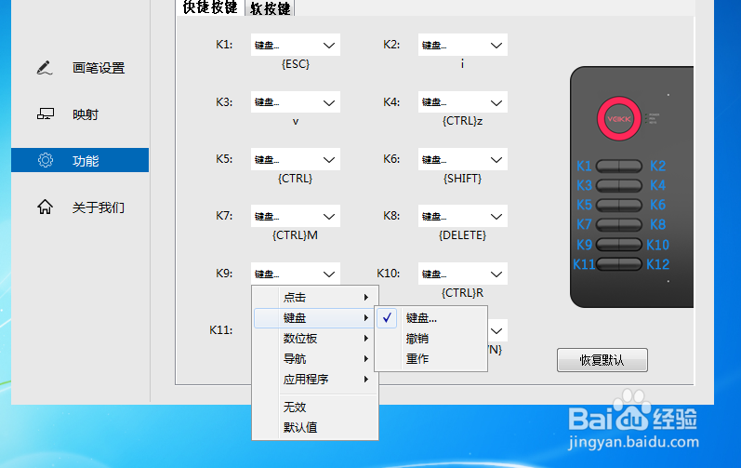Expand the K3 key function dropdown
The width and height of the screenshot is (741, 468).
click(x=296, y=102)
